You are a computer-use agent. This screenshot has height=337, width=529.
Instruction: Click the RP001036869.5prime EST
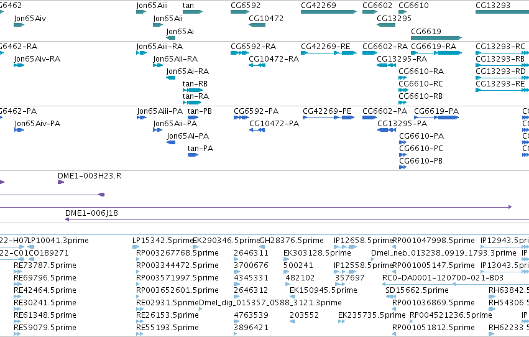[x=394, y=309]
